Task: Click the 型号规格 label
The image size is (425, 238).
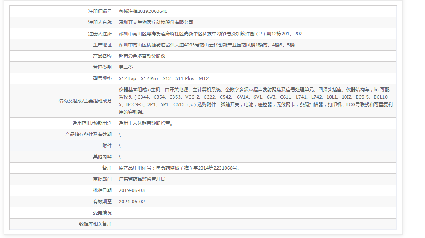Action: (102, 78)
